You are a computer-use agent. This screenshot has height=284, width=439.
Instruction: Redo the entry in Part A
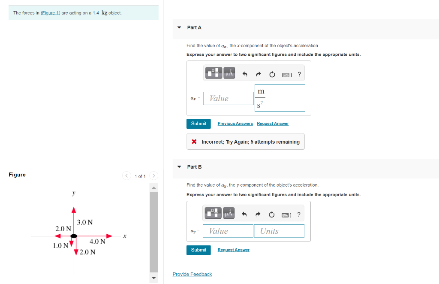259,74
